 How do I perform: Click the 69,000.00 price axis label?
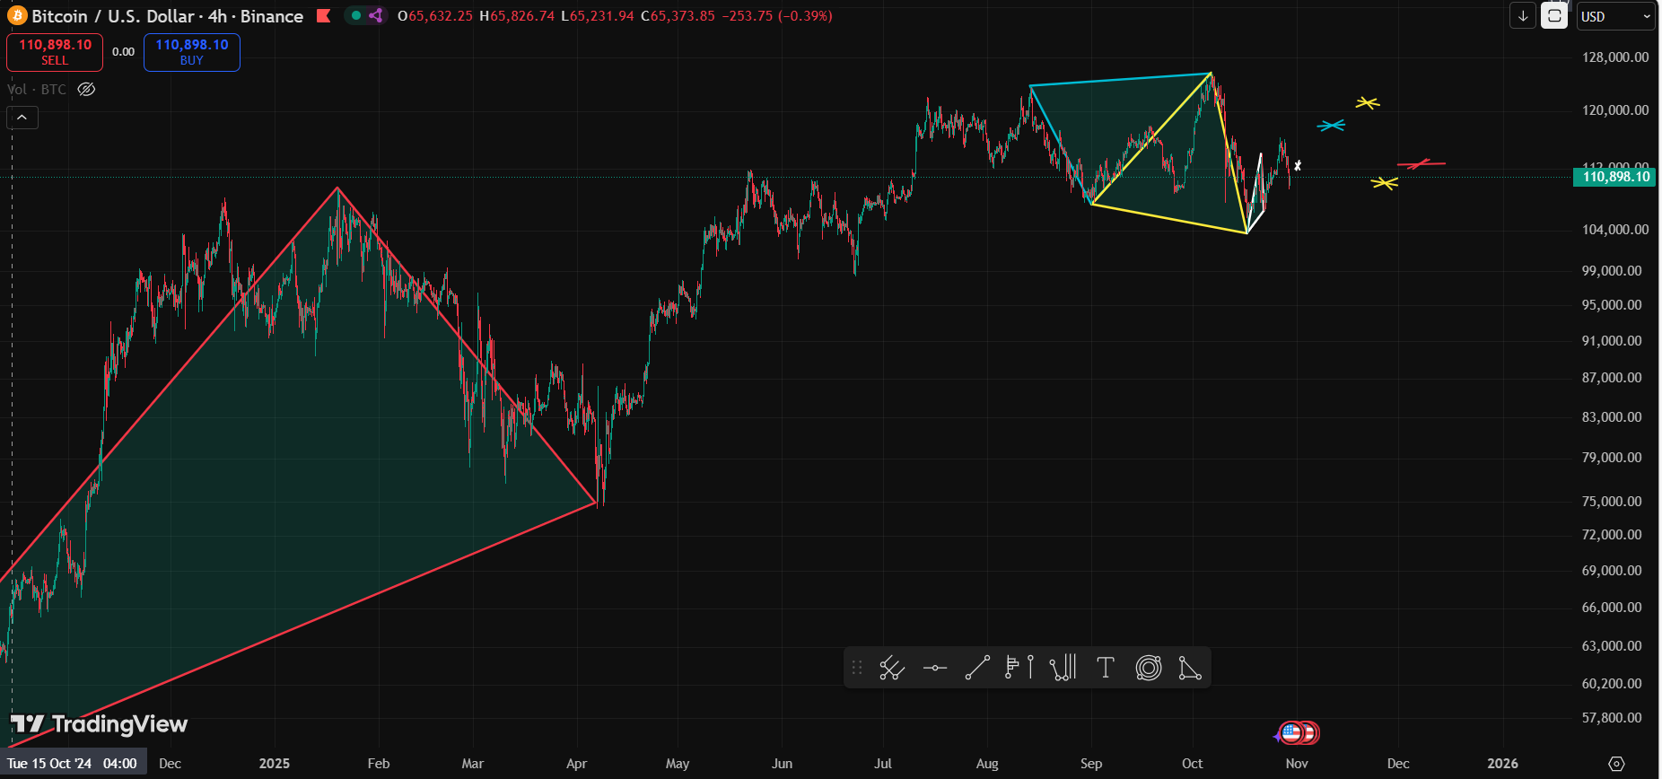(x=1612, y=571)
